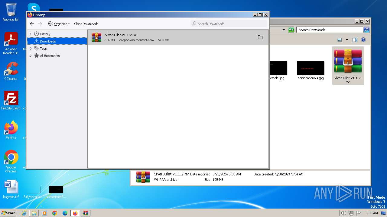Clear Downloads in the Library toolbar
Viewport: 387px width, 217px height.
coord(86,24)
